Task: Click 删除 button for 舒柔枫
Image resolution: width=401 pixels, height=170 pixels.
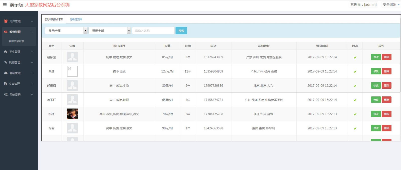Action: click(x=386, y=86)
